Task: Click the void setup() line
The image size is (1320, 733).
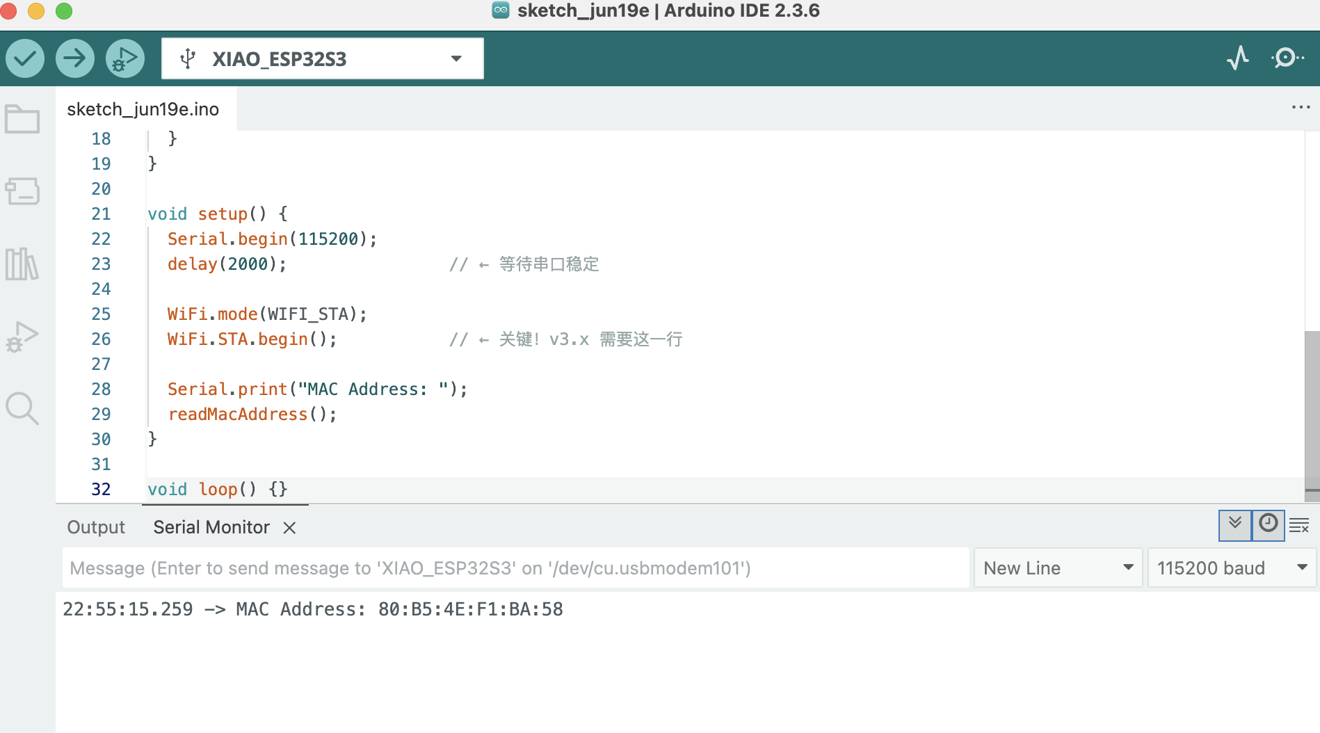Action: pyautogui.click(x=218, y=214)
